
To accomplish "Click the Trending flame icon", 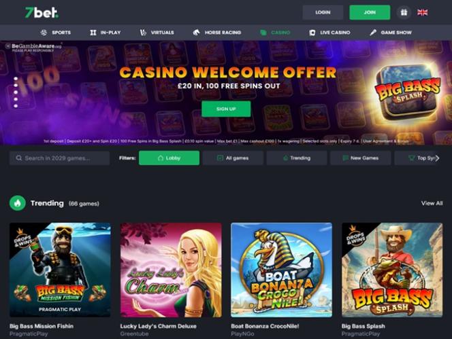I will [18, 203].
